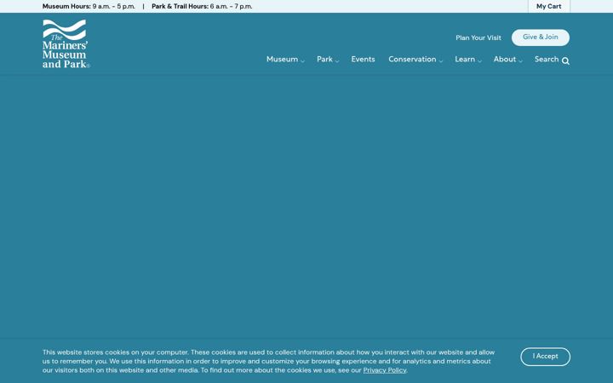Expand the Conservation menu chevron

point(441,61)
